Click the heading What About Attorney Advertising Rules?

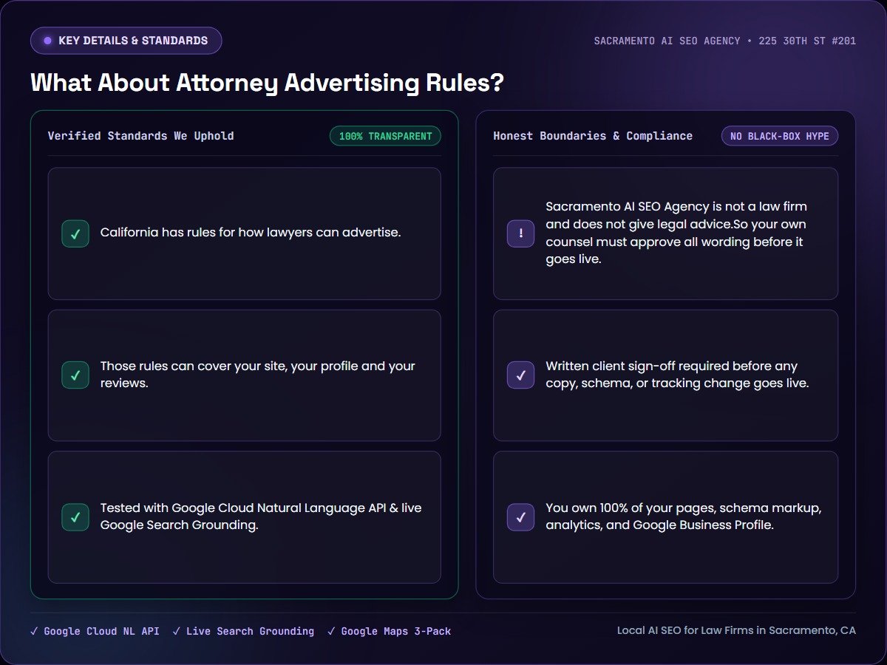[267, 83]
